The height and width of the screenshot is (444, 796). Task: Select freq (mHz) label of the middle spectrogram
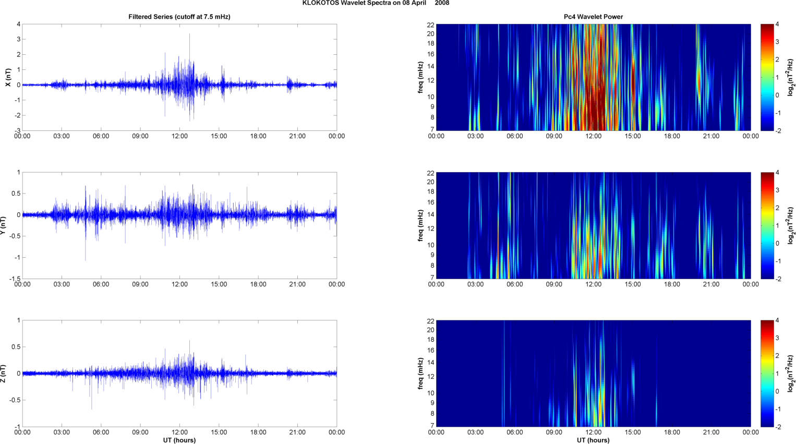click(x=420, y=225)
